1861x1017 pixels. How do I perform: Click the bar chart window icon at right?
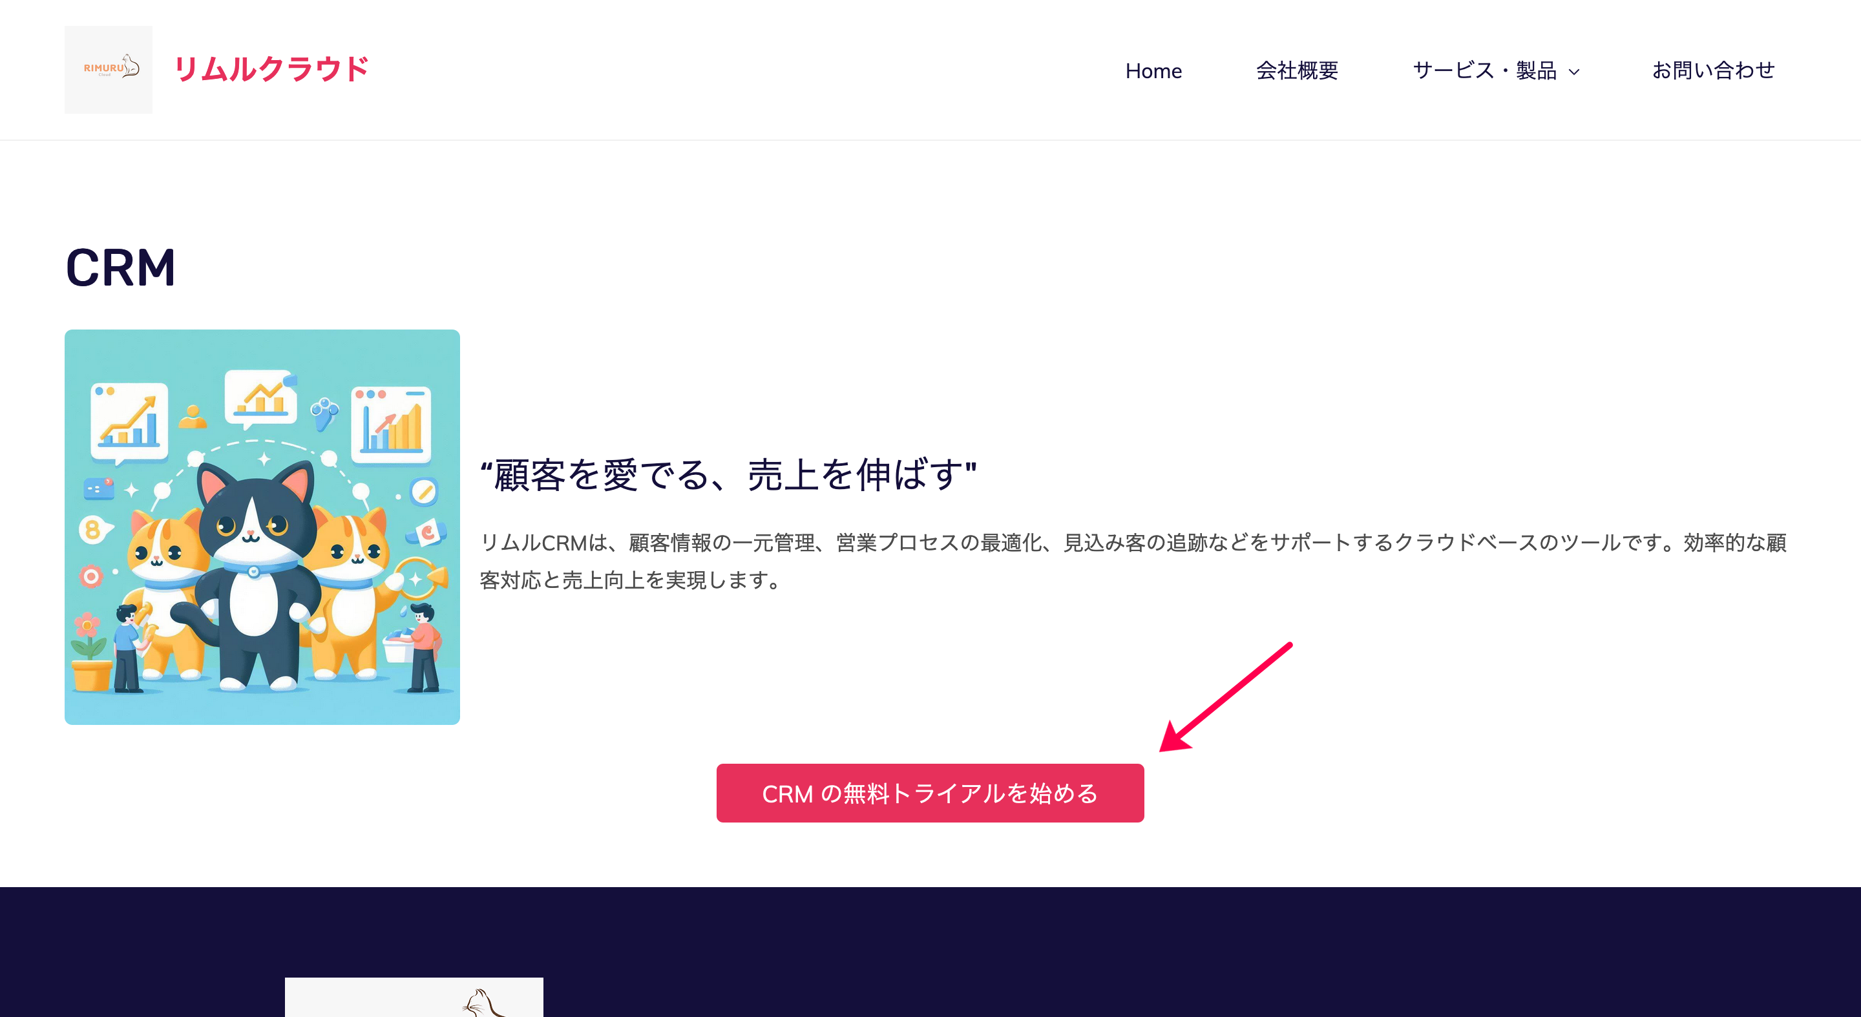click(391, 425)
